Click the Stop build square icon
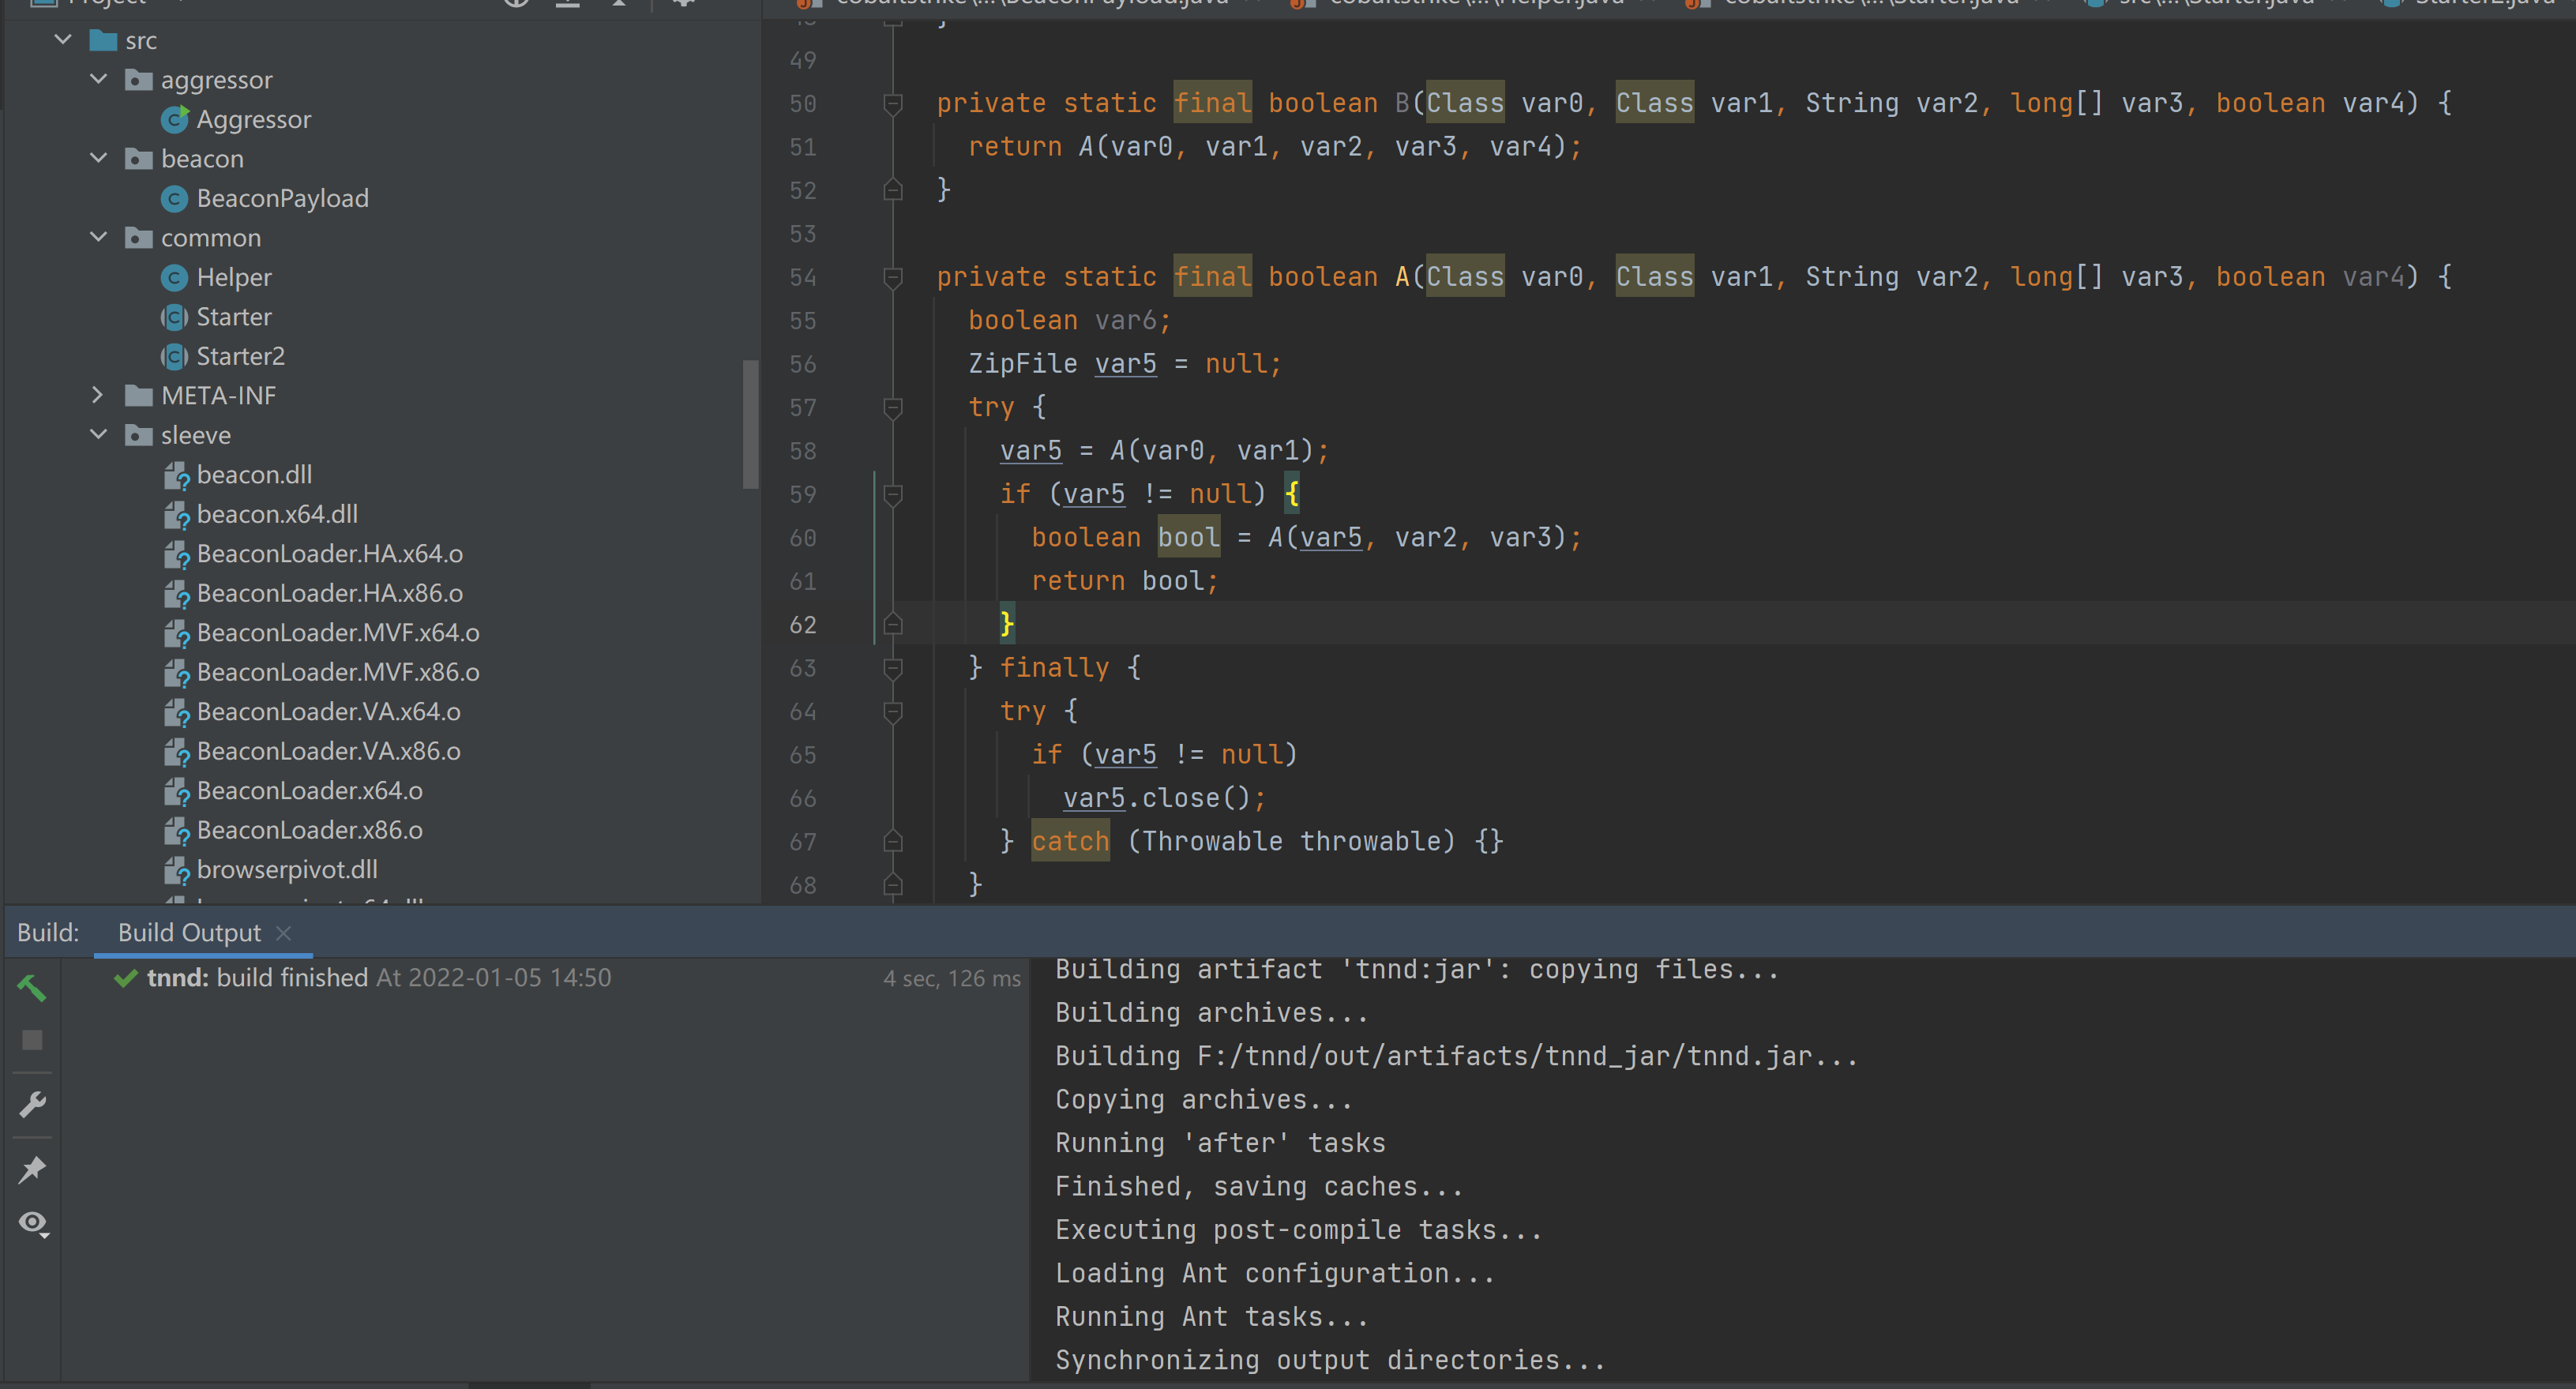Image resolution: width=2576 pixels, height=1389 pixels. click(32, 1040)
